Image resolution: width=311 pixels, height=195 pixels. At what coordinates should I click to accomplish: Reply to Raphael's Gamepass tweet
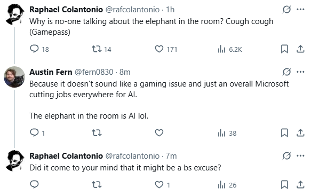[x=39, y=49]
